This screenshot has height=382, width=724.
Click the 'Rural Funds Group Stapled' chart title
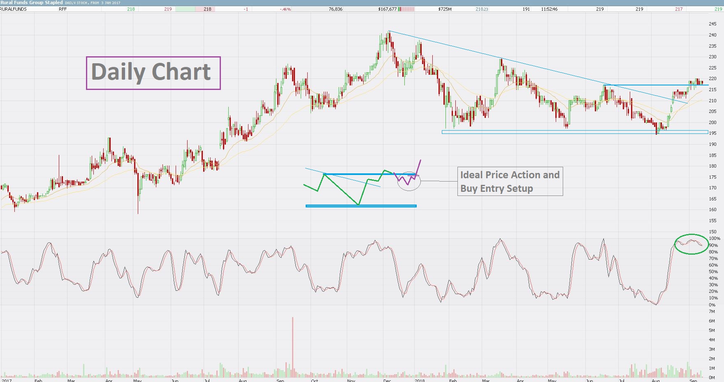tap(32, 2)
